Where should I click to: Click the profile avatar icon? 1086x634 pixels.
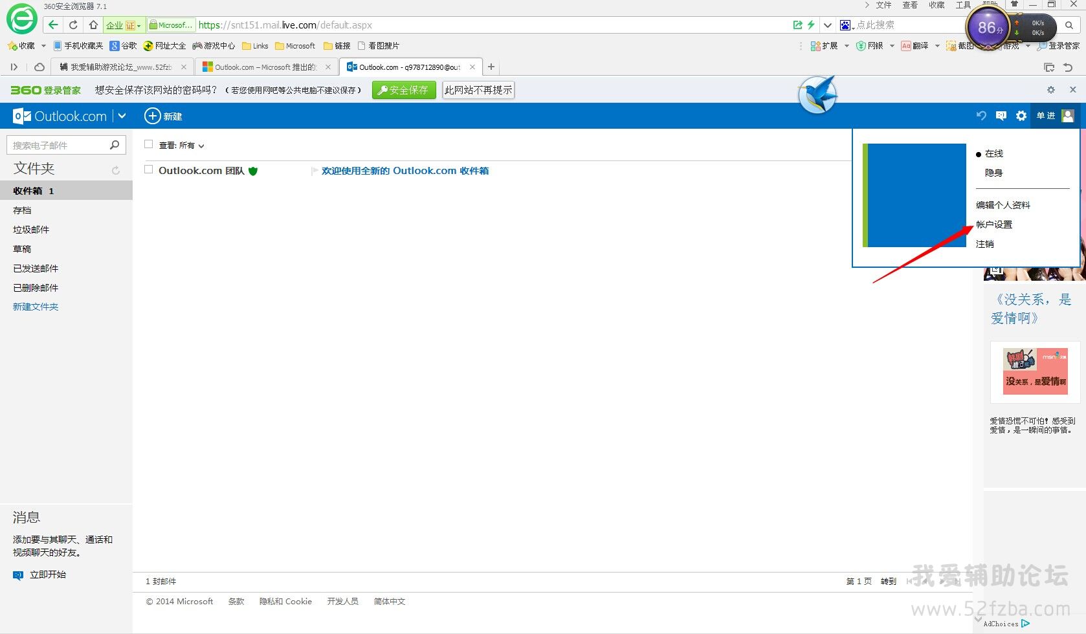point(1068,116)
